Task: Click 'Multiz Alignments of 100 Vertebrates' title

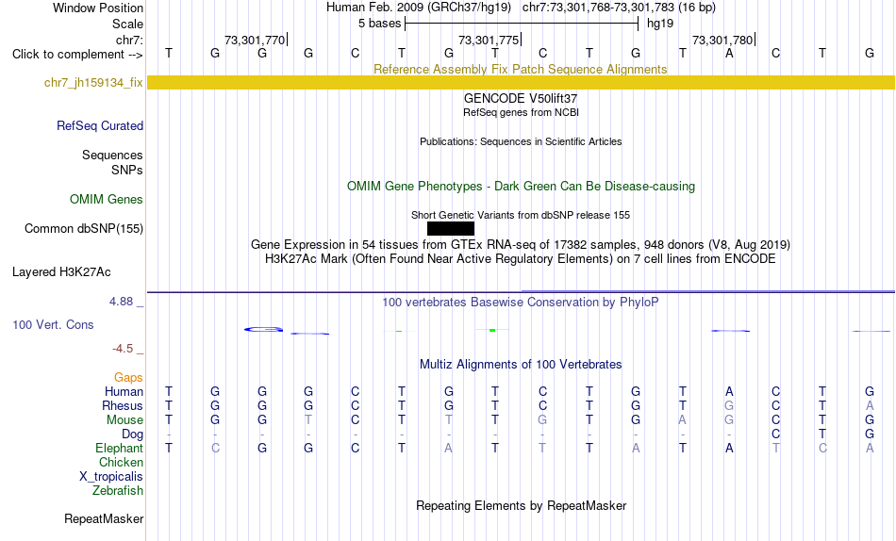Action: [521, 364]
